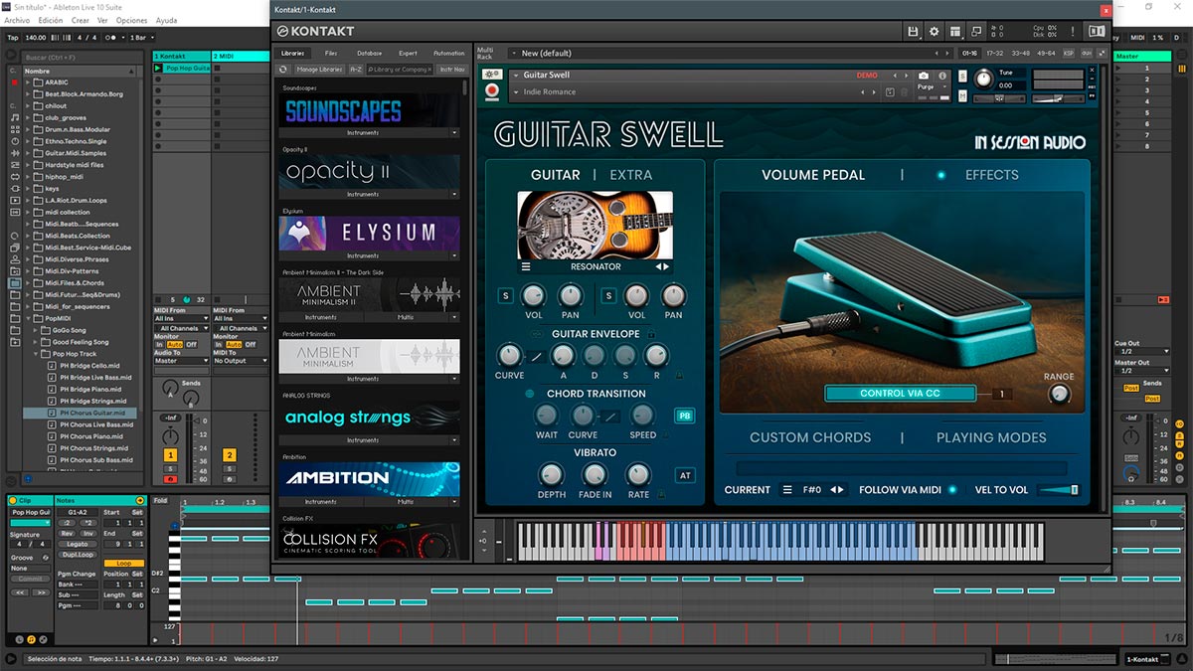Open the Current chord list menu icon

pyautogui.click(x=787, y=489)
